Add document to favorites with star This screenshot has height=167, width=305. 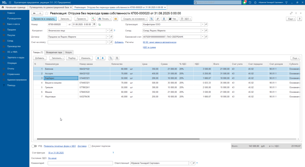point(46,13)
